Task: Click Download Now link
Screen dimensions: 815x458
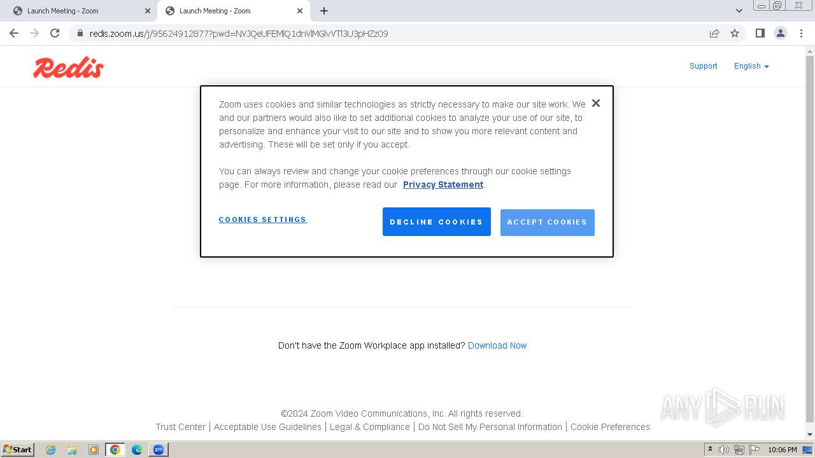Action: coord(497,345)
